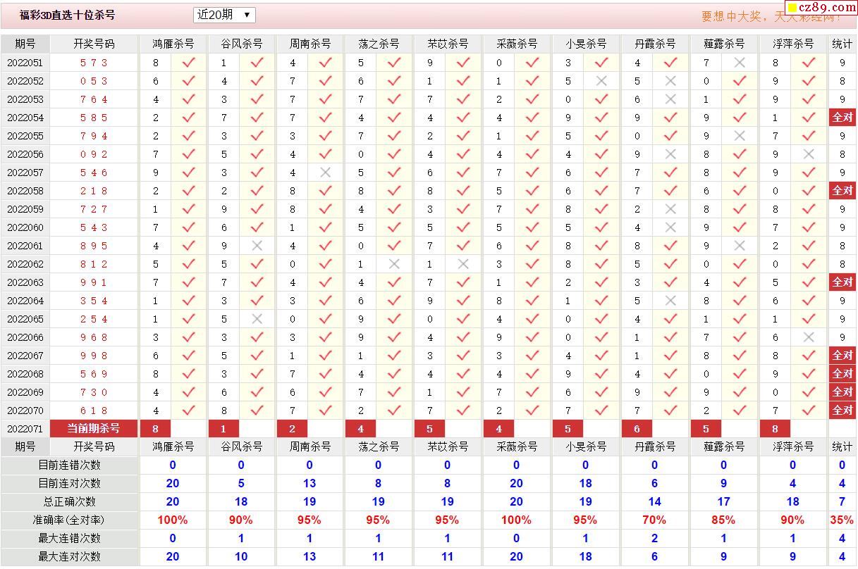Click the gray X mark for 芣苡杀号 in row 2022062
Image resolution: width=858 pixels, height=569 pixels.
(463, 264)
